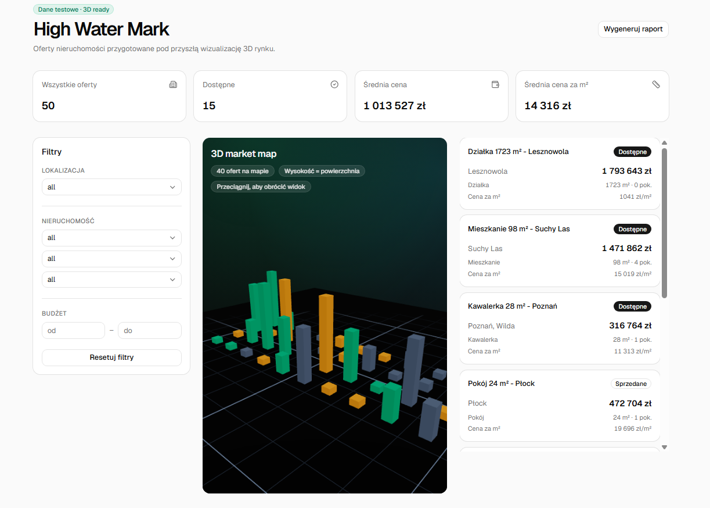This screenshot has width=710, height=508.
Task: Click the check-circle icon in Dostępne card
Action: pos(334,84)
